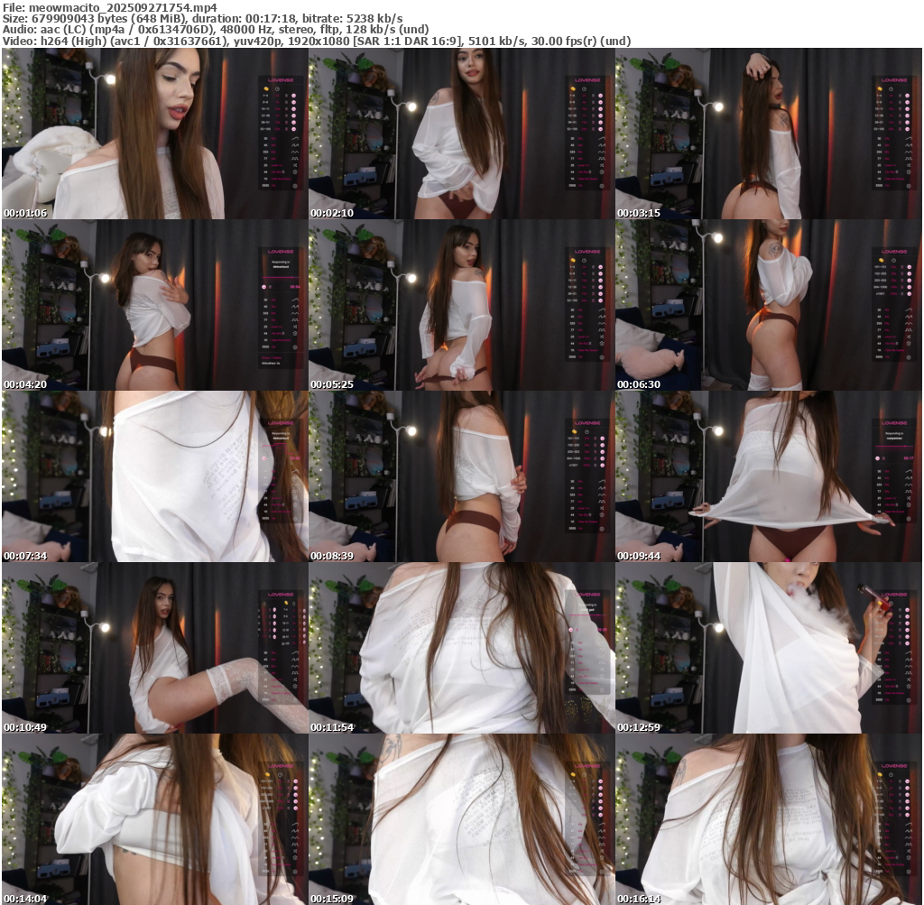Select the frame stamped 00:08:39
Image resolution: width=924 pixels, height=905 pixels.
point(461,476)
